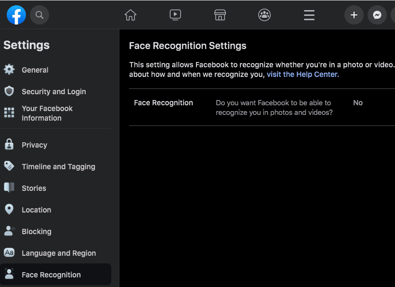This screenshot has width=395, height=287.
Task: Go to Privacy settings
Action: tap(35, 145)
